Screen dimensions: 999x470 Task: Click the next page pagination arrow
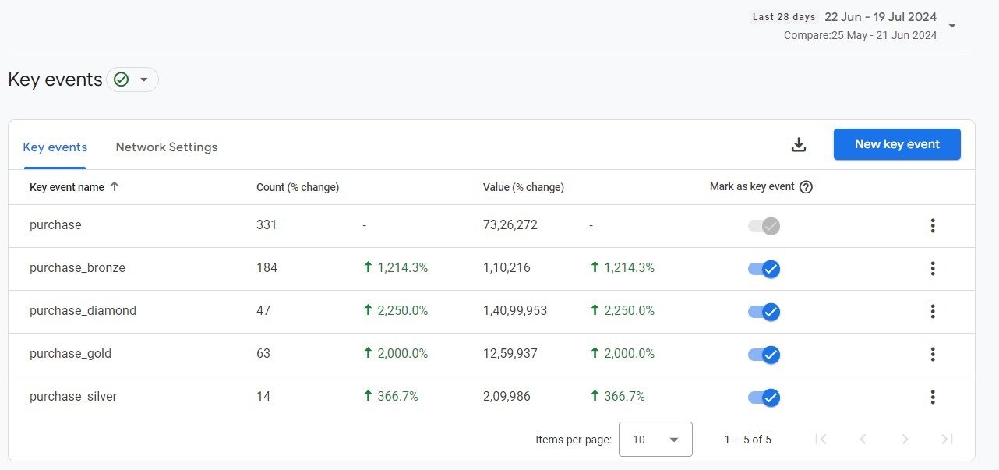pyautogui.click(x=905, y=440)
